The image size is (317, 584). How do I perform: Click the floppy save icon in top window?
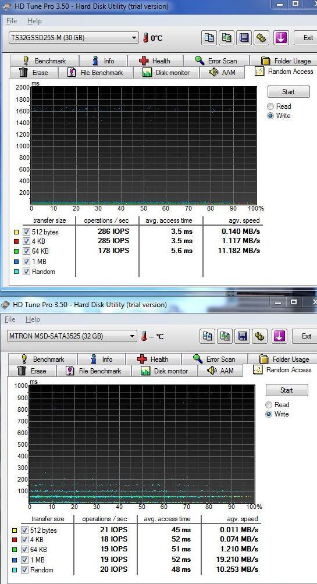[244, 38]
